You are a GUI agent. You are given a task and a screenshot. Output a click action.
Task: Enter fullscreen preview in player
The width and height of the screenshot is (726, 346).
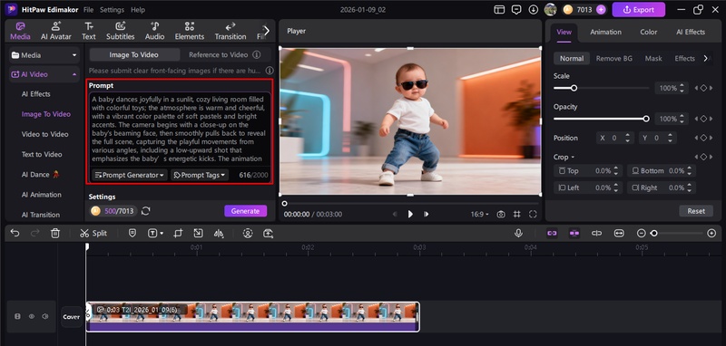coord(533,215)
